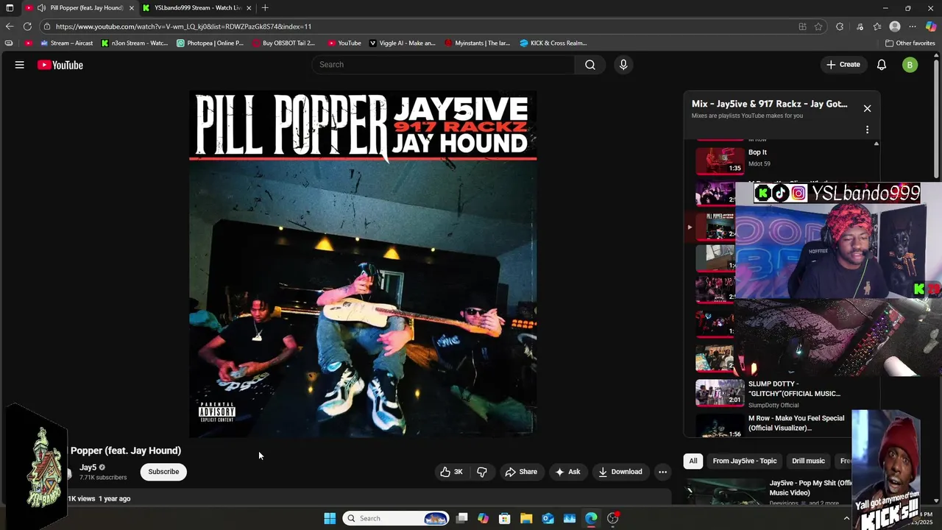Click the browser address bar URL
Image resolution: width=942 pixels, height=530 pixels.
184,26
